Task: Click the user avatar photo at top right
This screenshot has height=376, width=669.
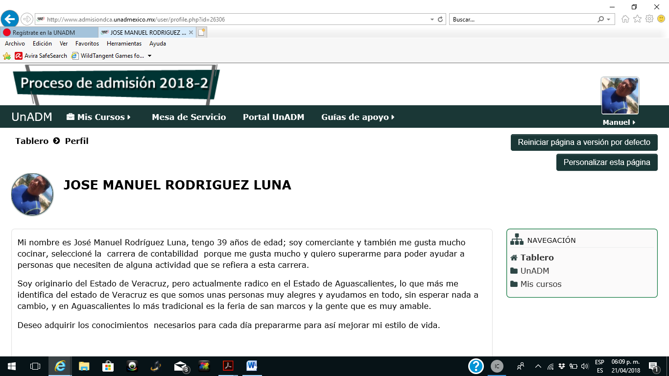Action: (x=620, y=95)
